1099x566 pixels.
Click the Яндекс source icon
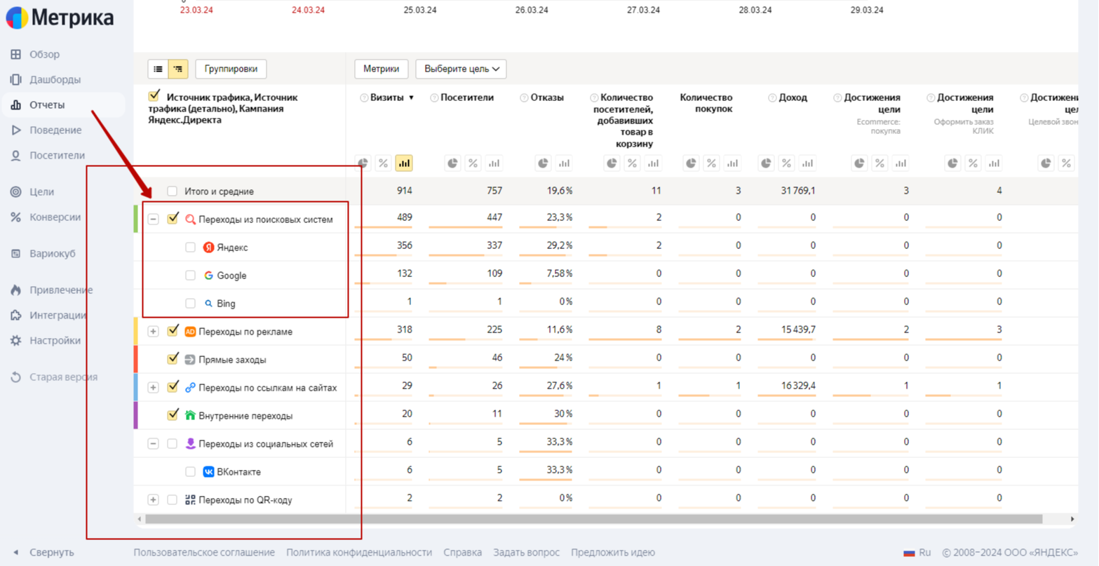208,248
